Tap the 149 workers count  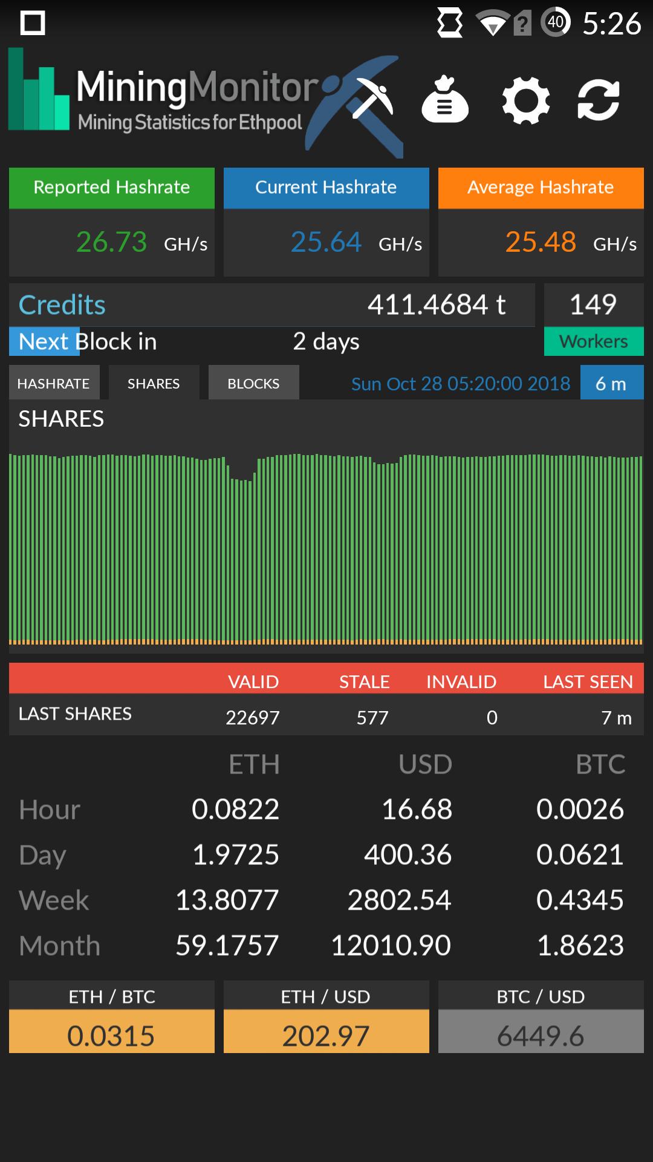593,304
